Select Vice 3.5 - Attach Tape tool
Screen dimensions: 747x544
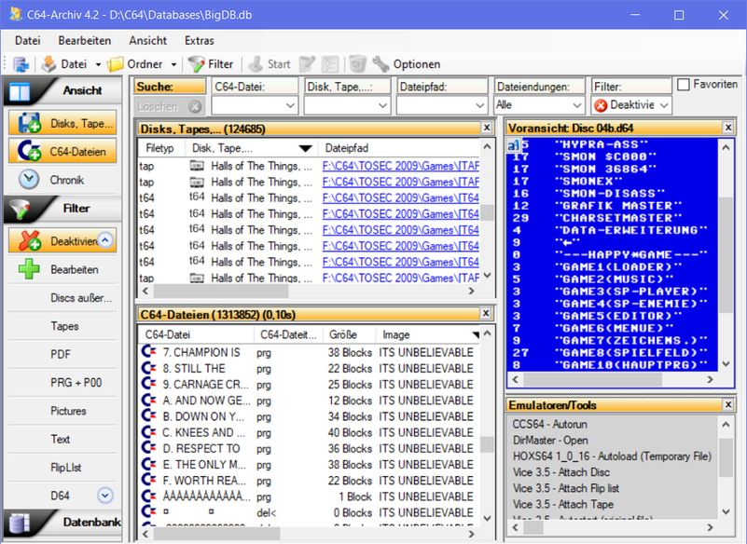coord(563,504)
